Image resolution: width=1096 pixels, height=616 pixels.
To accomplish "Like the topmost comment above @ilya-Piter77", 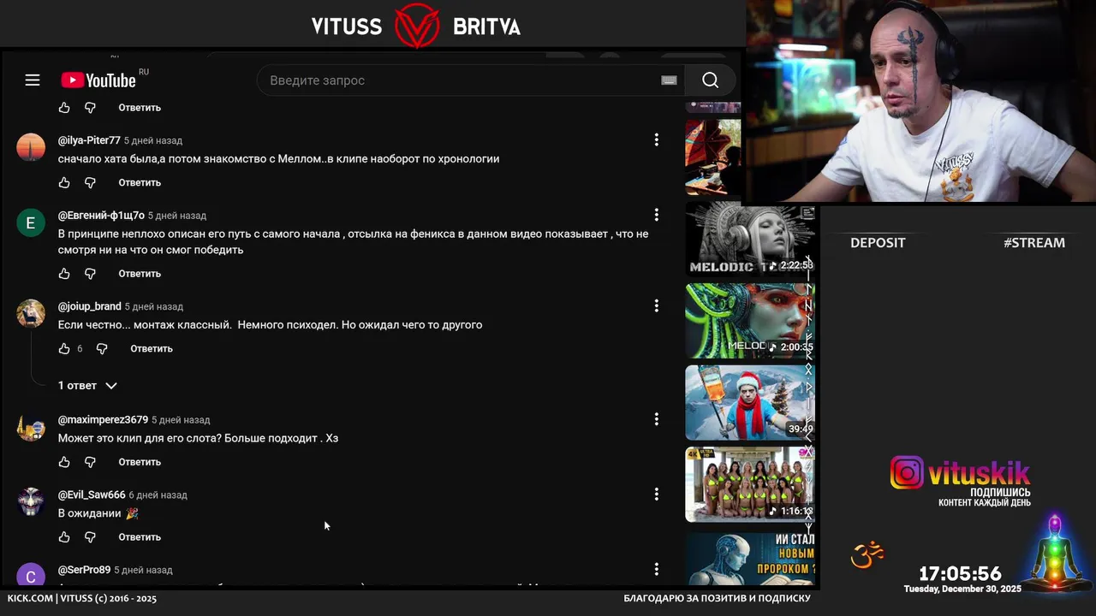I will click(64, 108).
